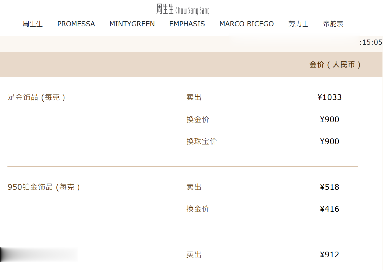
Task: Click the Chow Sang Sang logo
Action: click(183, 9)
